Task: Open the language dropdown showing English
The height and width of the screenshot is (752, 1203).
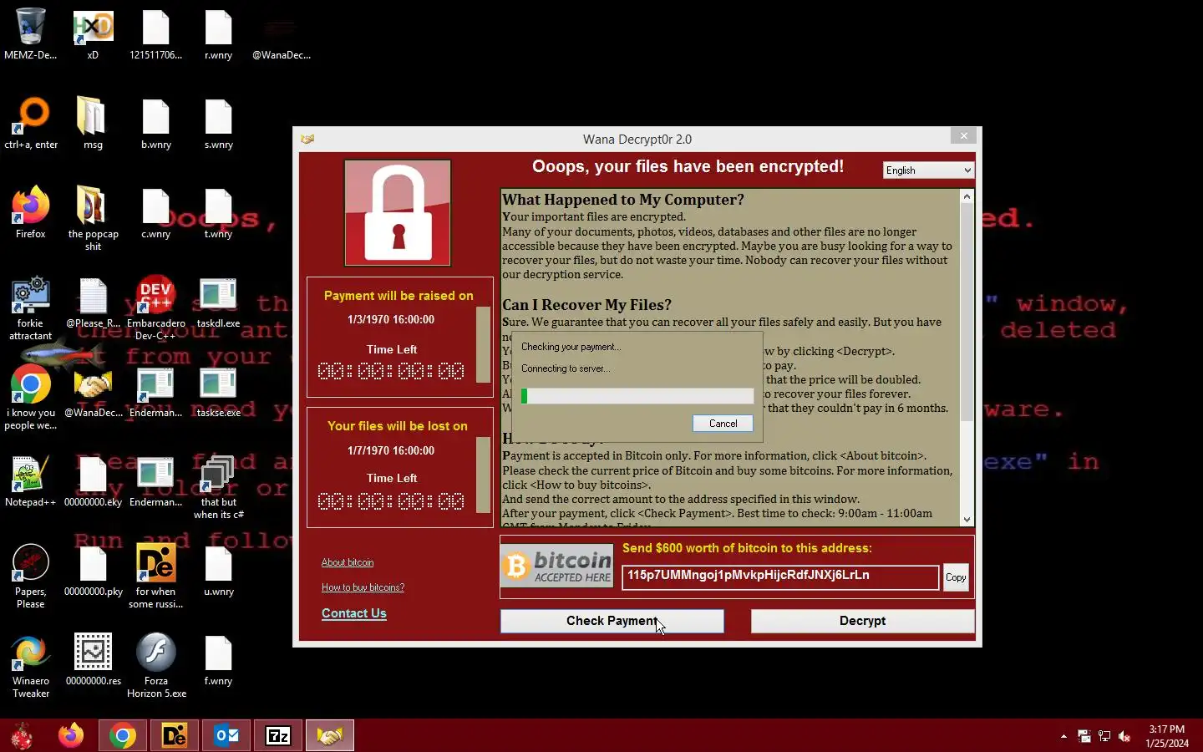Action: tap(928, 170)
